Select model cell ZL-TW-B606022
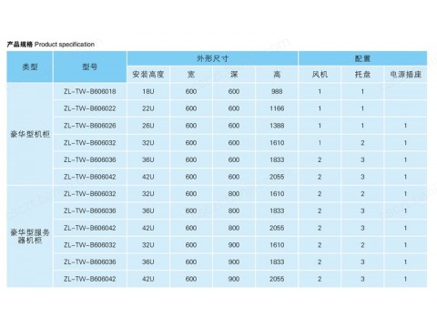 90,108
